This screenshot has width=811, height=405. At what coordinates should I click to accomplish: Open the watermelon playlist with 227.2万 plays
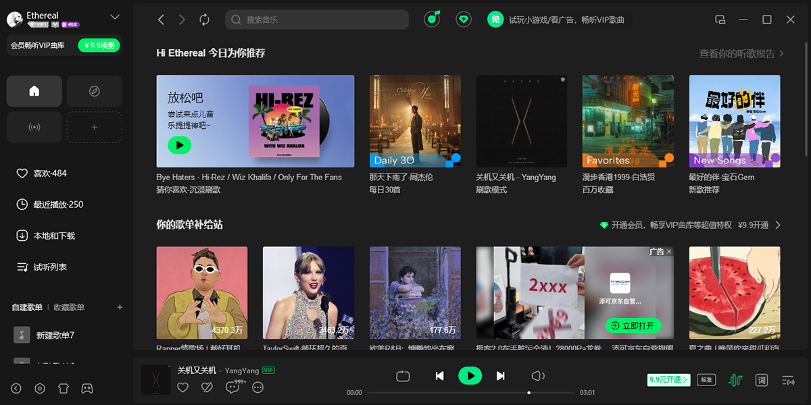735,292
